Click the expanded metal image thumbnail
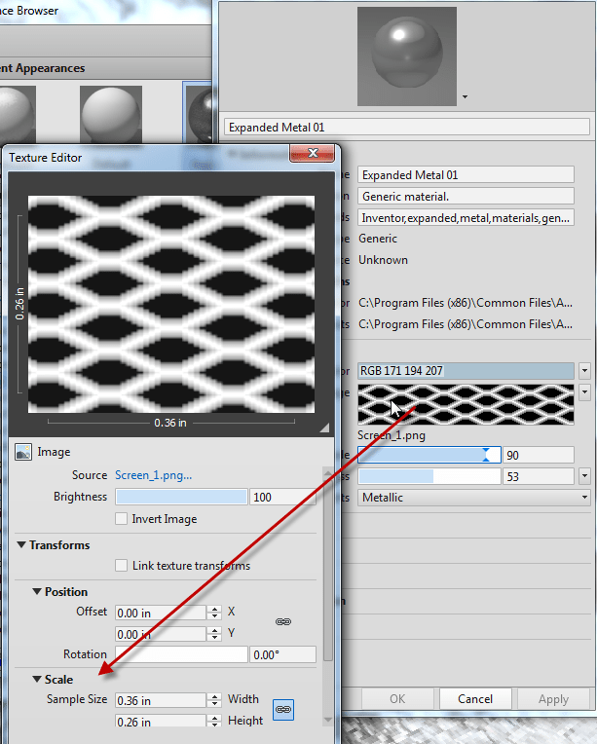The image size is (597, 744). click(466, 404)
